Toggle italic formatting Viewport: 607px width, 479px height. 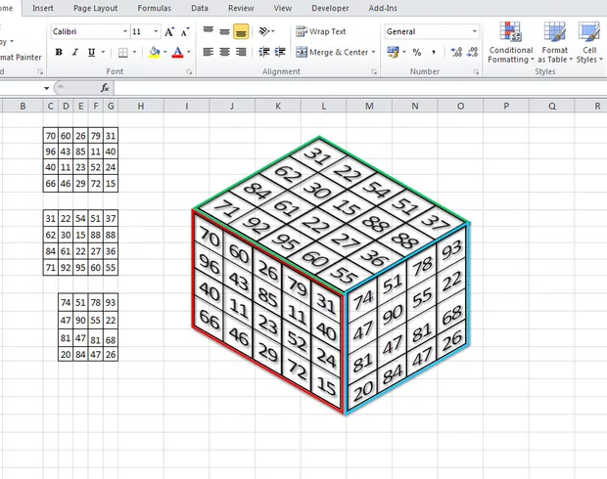74,52
